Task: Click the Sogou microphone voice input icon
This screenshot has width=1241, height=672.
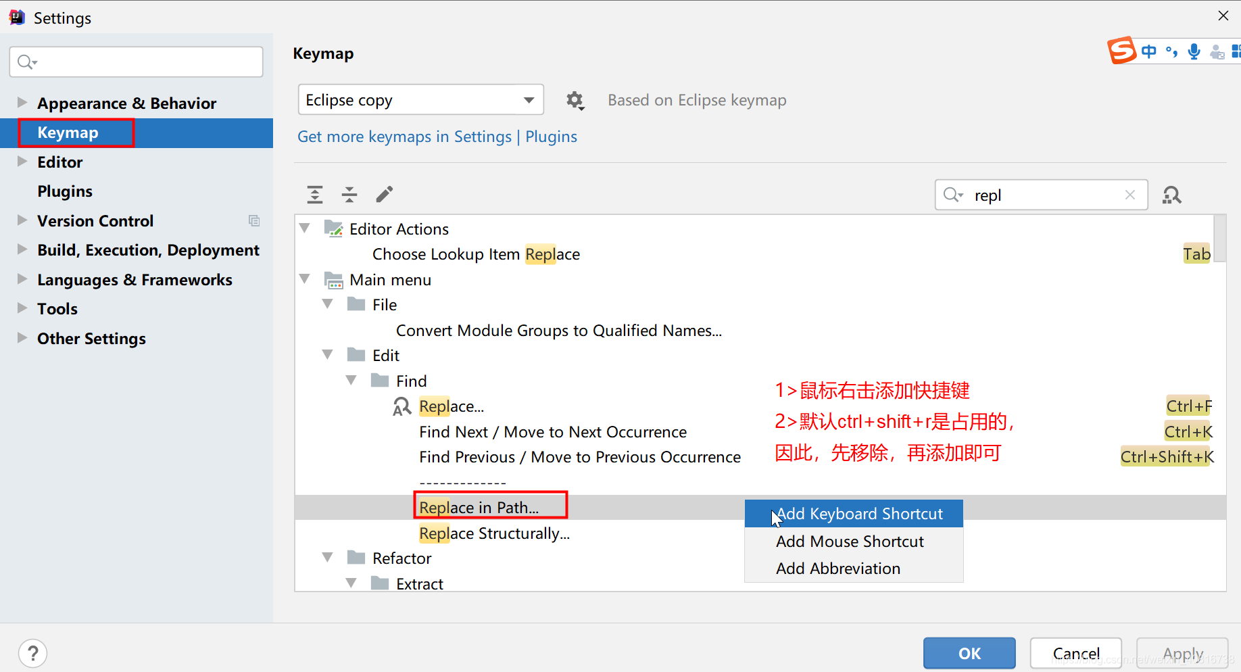Action: 1194,51
